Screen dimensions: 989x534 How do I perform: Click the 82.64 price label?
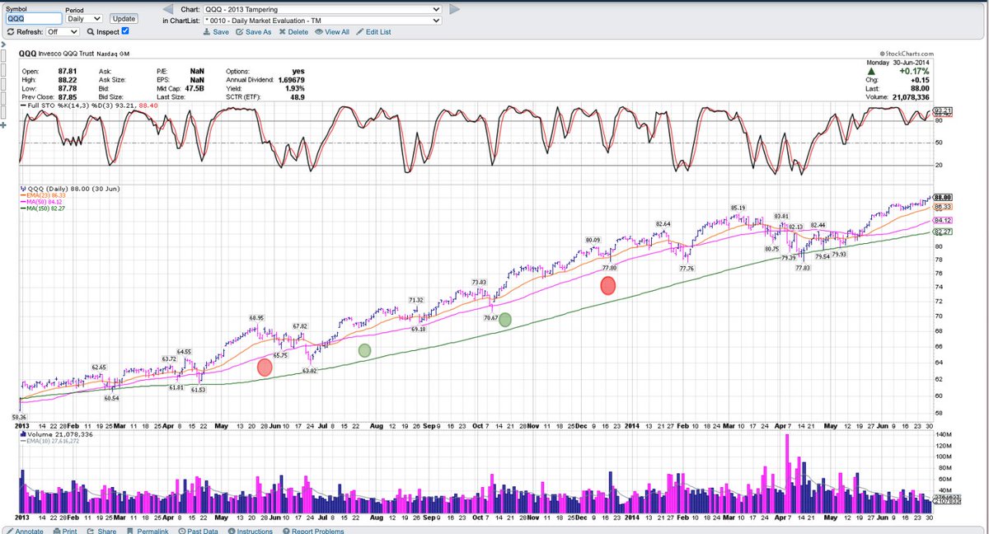coord(663,223)
